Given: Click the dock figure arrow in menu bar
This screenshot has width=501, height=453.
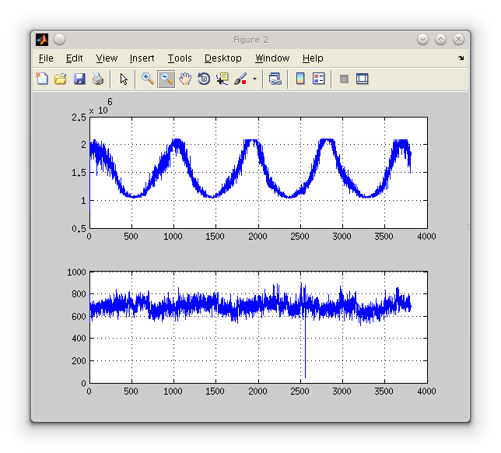Looking at the screenshot, I should coord(461,58).
